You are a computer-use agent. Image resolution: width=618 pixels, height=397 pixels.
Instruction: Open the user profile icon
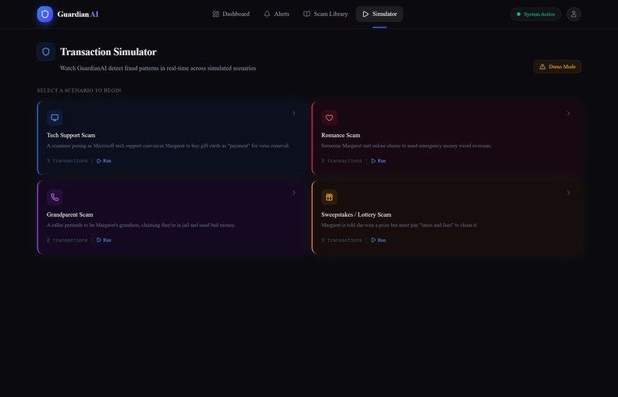(x=574, y=14)
